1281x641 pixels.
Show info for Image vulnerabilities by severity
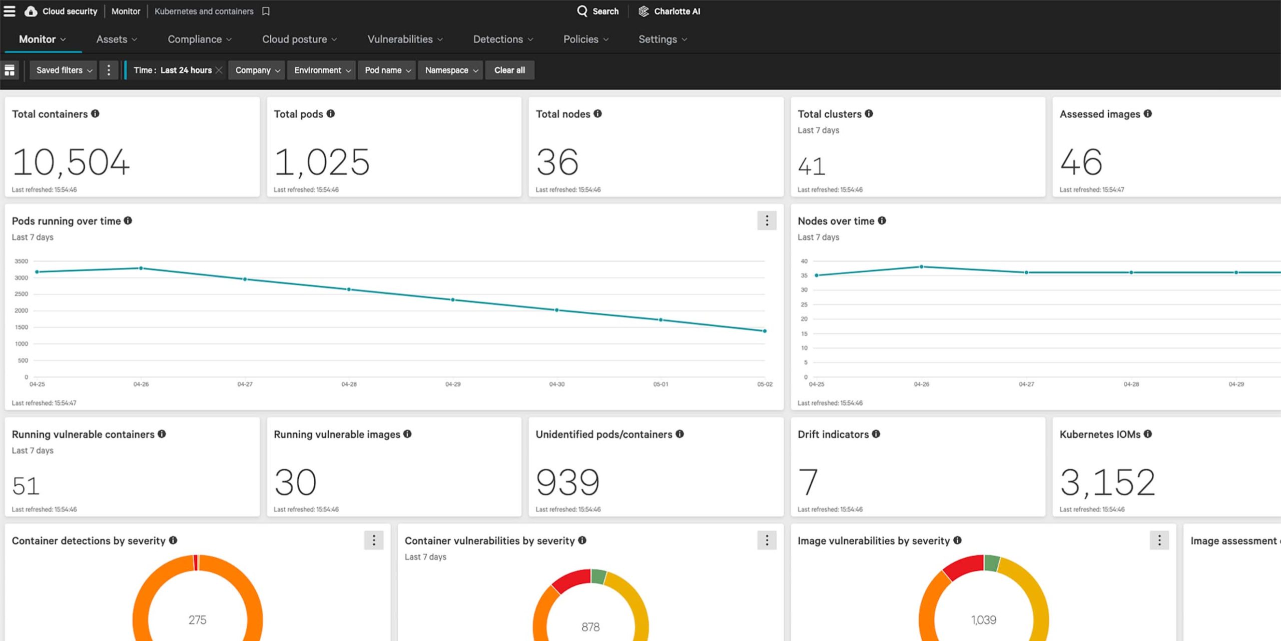click(x=957, y=540)
